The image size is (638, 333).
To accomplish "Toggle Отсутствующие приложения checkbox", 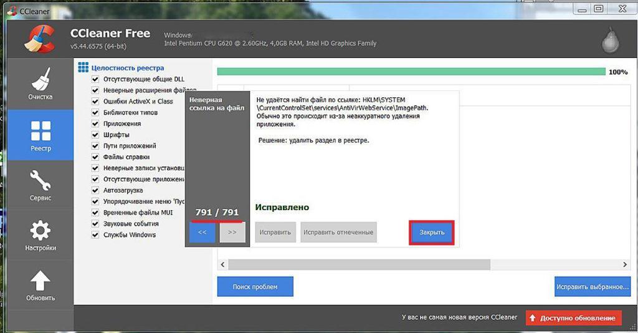I will (x=95, y=179).
